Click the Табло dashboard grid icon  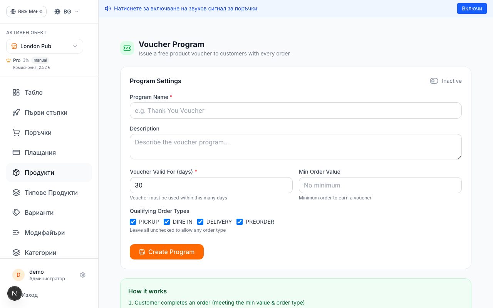(16, 92)
